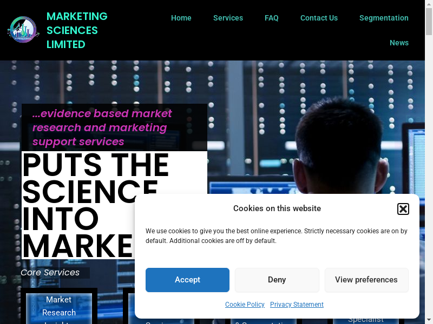Deny additional cookies
This screenshot has height=324, width=433.
(277, 280)
